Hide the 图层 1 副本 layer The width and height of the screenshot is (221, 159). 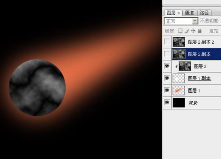167,78
